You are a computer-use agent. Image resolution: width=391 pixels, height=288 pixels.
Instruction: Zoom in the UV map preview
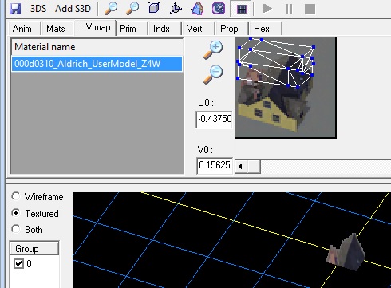point(213,49)
